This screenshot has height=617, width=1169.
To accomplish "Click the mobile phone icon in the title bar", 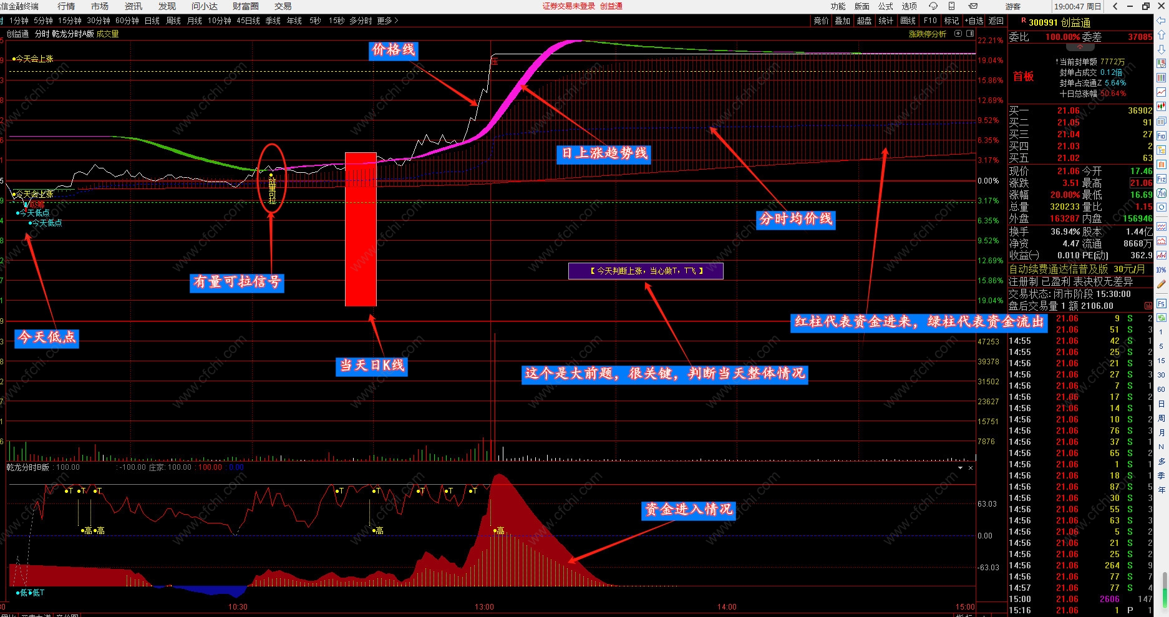I will pos(951,6).
